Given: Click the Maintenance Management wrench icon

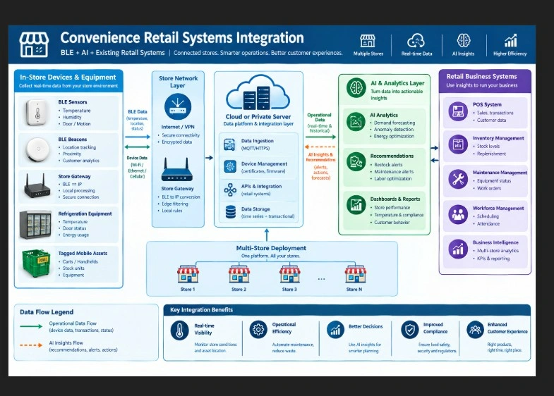Looking at the screenshot, I should pos(458,179).
